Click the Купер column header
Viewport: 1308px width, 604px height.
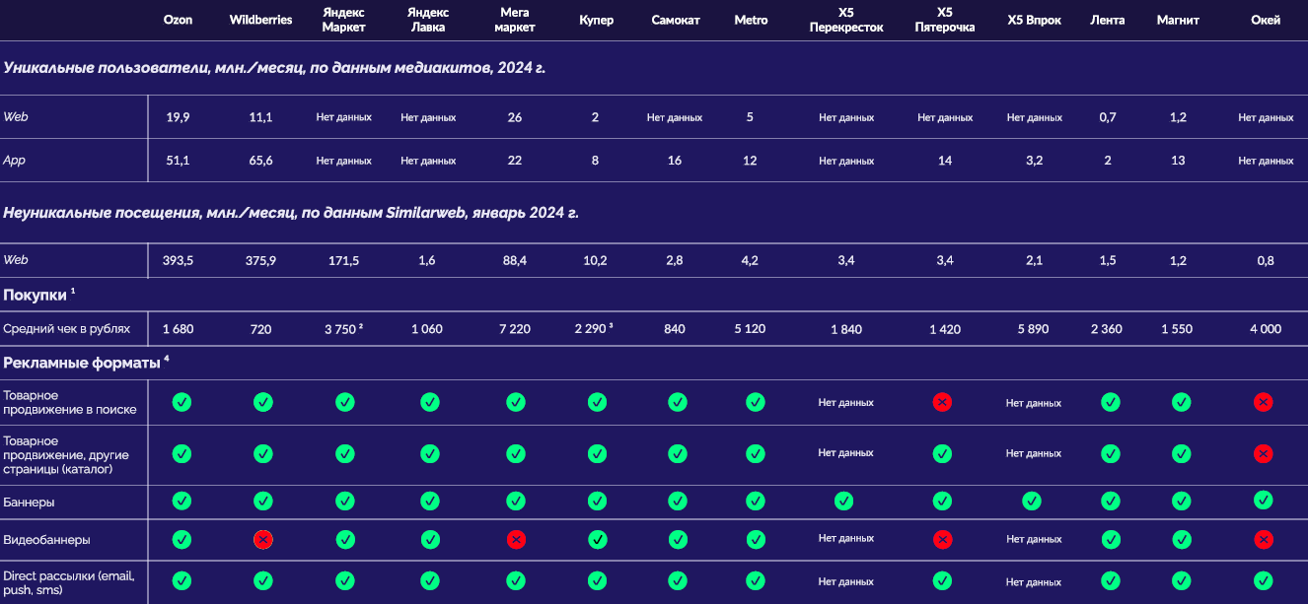click(597, 20)
